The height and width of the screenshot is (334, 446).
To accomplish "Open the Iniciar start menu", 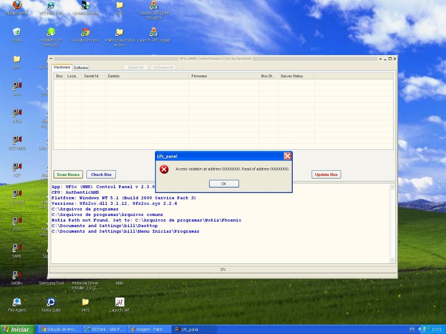I will pos(17,330).
